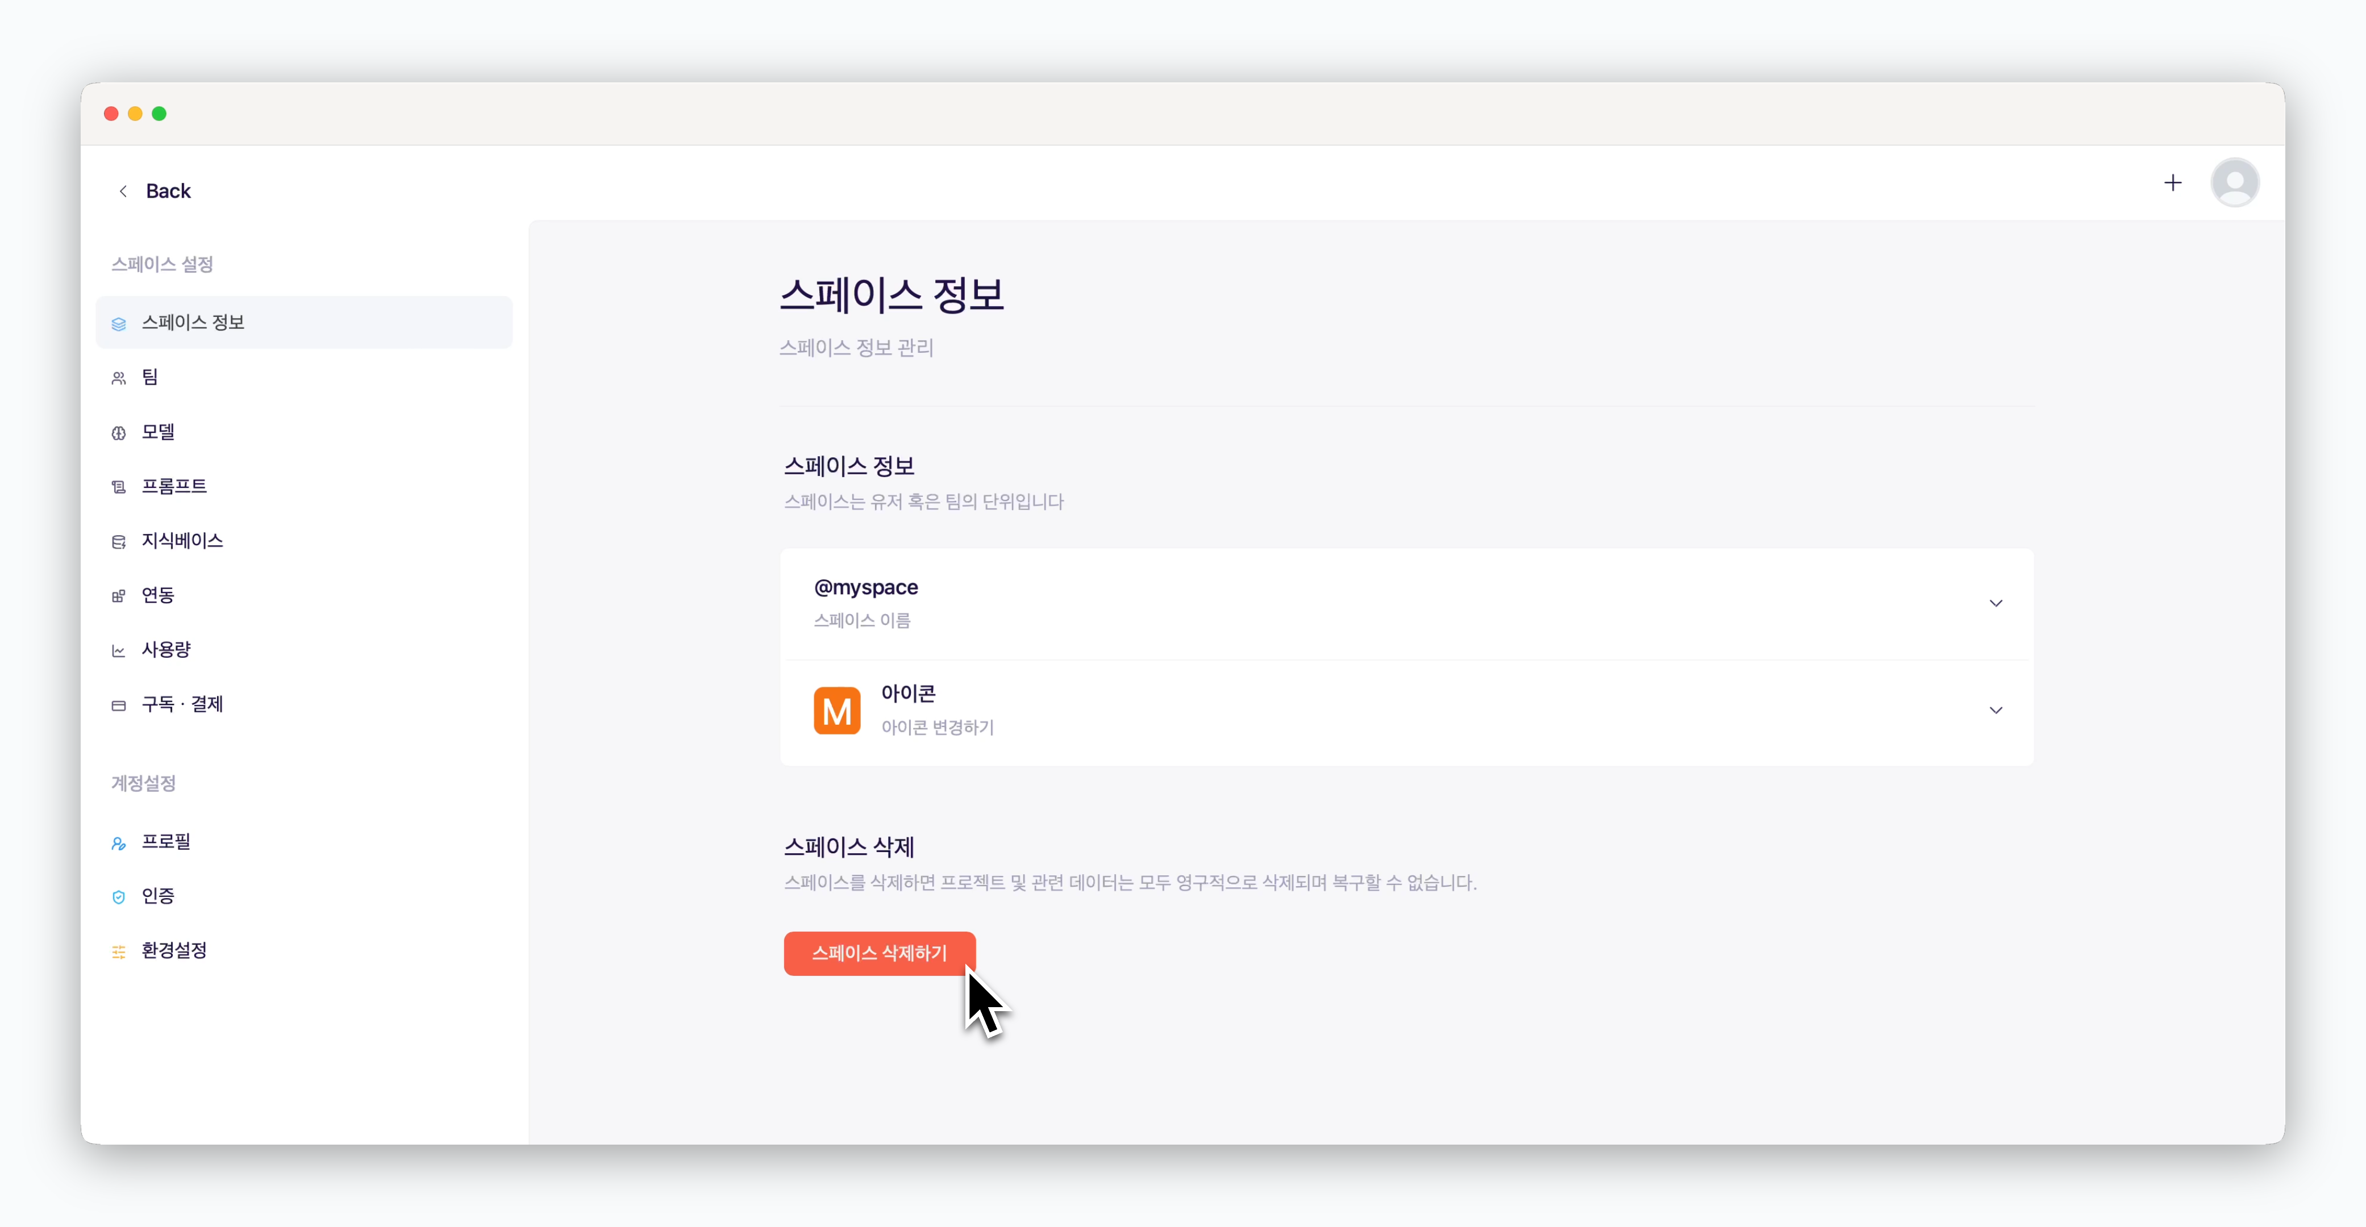Click the 스페이스 정보 layers icon in sidebar
The height and width of the screenshot is (1227, 2366).
[x=119, y=323]
